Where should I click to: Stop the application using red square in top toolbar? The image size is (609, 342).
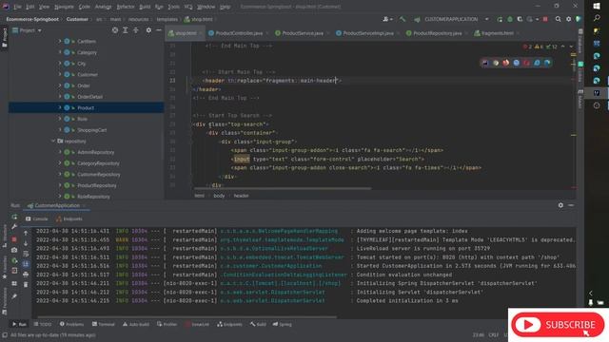[x=545, y=19]
